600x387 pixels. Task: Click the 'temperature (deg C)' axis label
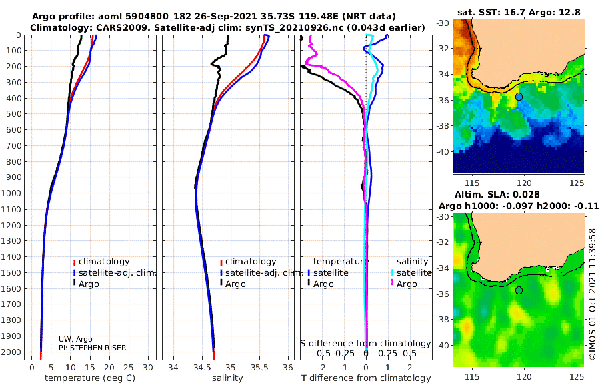pyautogui.click(x=90, y=378)
